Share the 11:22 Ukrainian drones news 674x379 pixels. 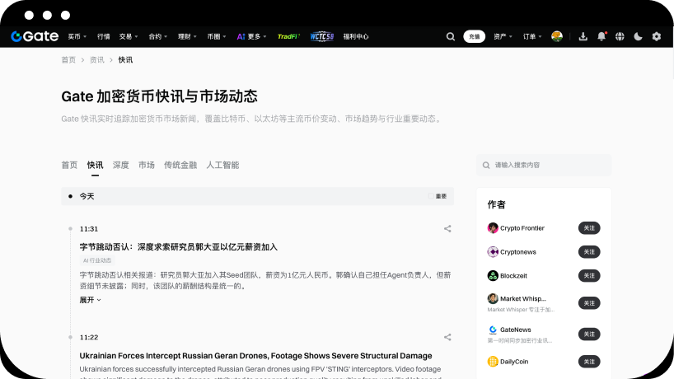[447, 337]
